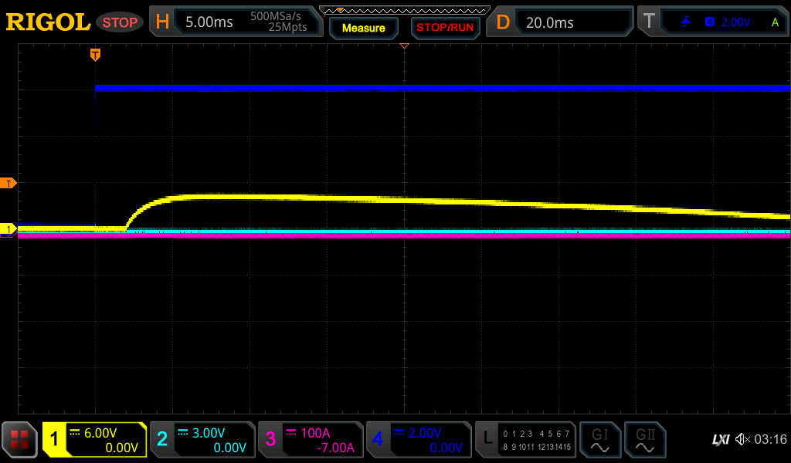
Task: Click the GI waveform generator icon
Action: [599, 440]
